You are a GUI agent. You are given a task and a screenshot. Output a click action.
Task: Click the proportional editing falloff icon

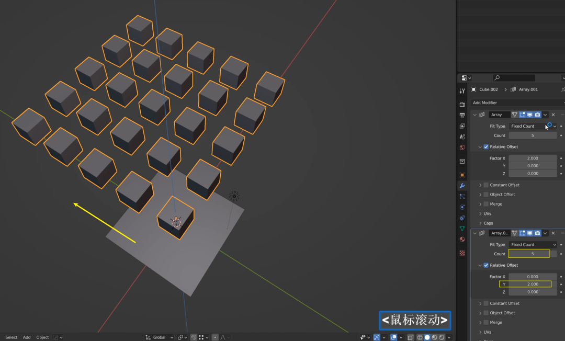223,337
